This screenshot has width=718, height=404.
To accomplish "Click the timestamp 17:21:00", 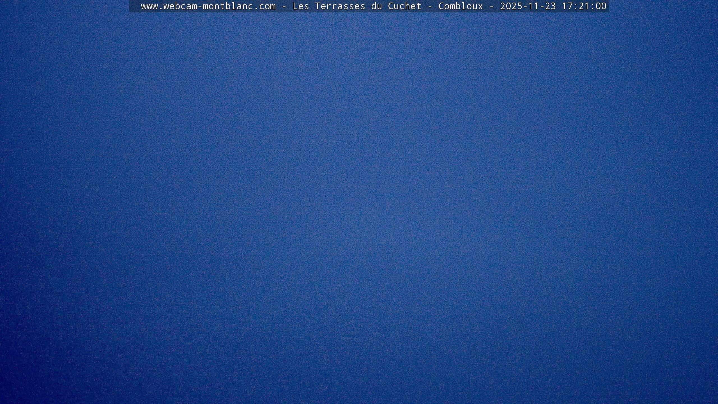I will [584, 6].
